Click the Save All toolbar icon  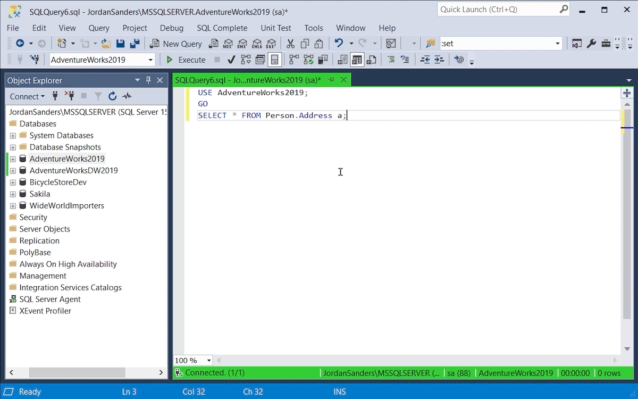coord(135,44)
